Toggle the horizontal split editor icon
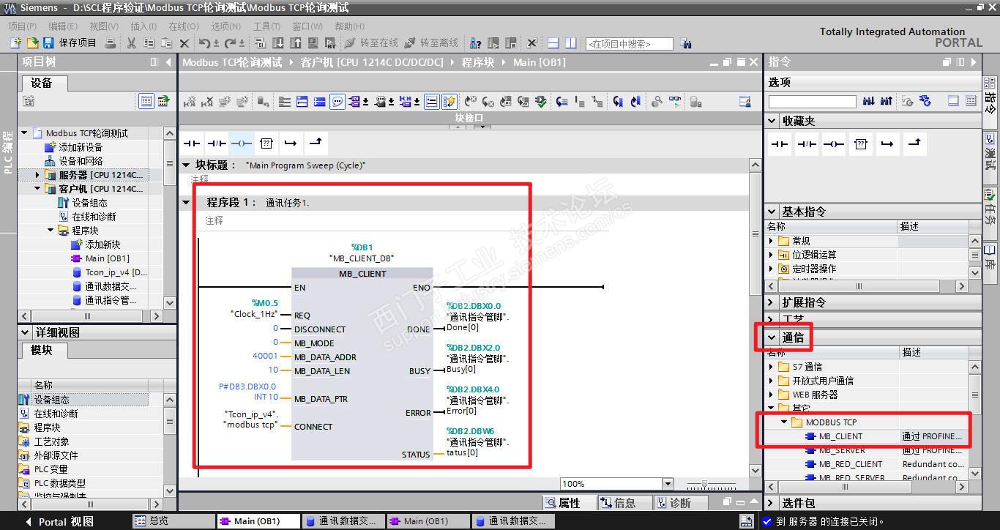 553,43
